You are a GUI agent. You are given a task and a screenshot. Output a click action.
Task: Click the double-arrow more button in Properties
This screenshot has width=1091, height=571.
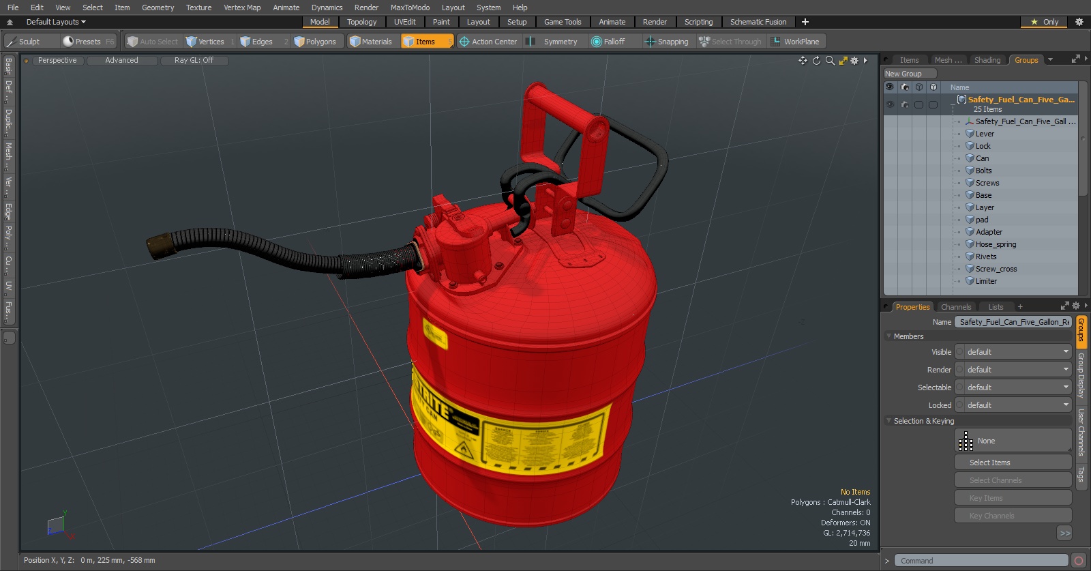[1064, 533]
